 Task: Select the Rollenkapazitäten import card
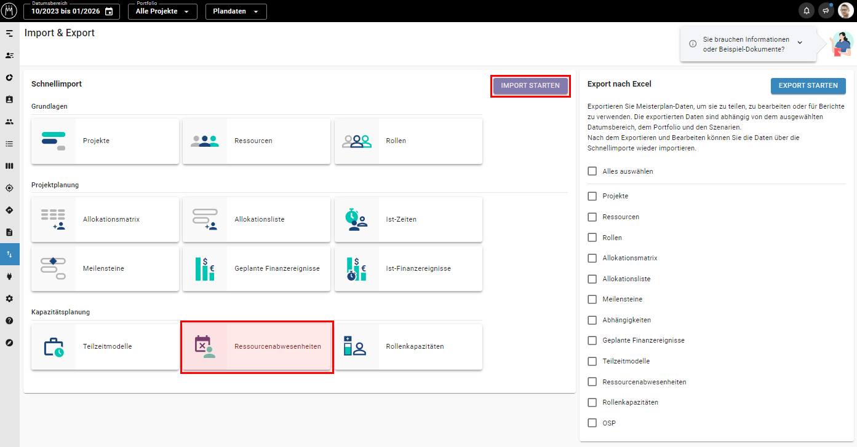click(x=409, y=347)
